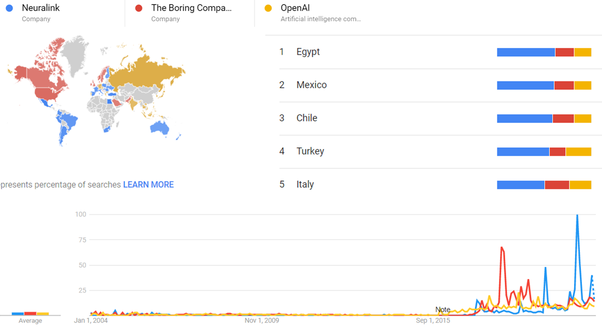Select the Neuralink search term
The height and width of the screenshot is (330, 602).
tap(41, 8)
